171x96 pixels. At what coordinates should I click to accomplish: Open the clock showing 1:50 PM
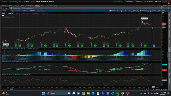163,93
